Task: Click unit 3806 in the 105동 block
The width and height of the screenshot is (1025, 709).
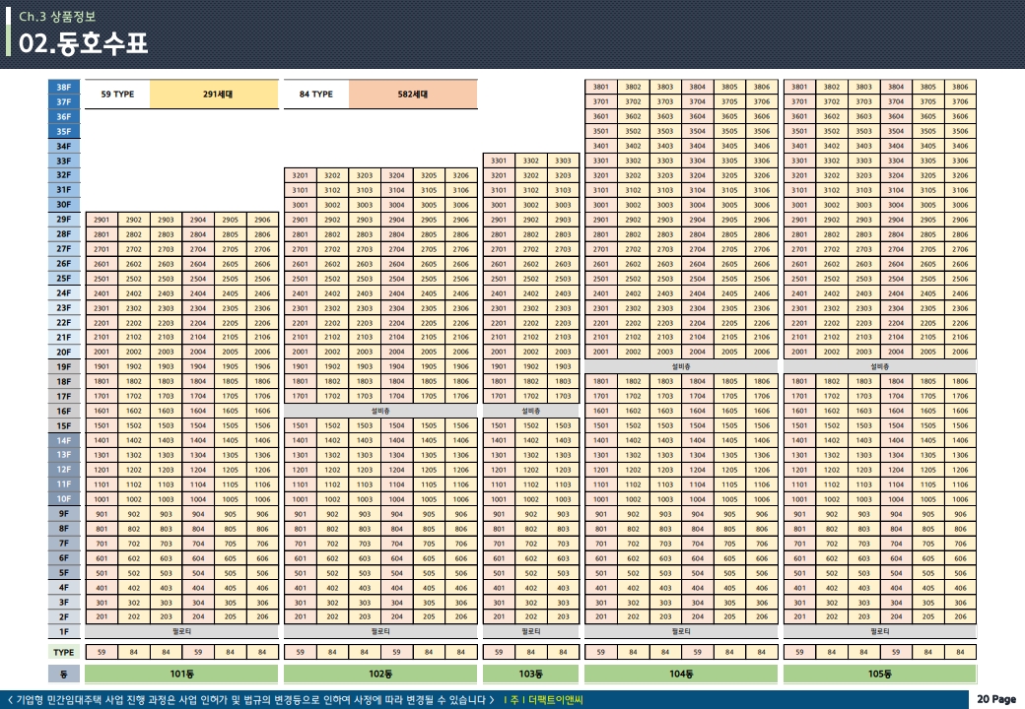Action: click(x=960, y=87)
